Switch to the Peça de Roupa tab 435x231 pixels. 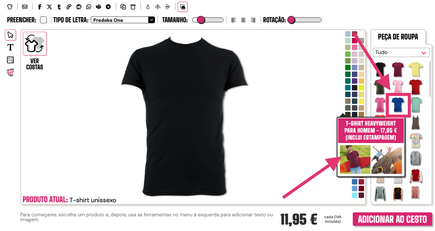click(x=398, y=37)
